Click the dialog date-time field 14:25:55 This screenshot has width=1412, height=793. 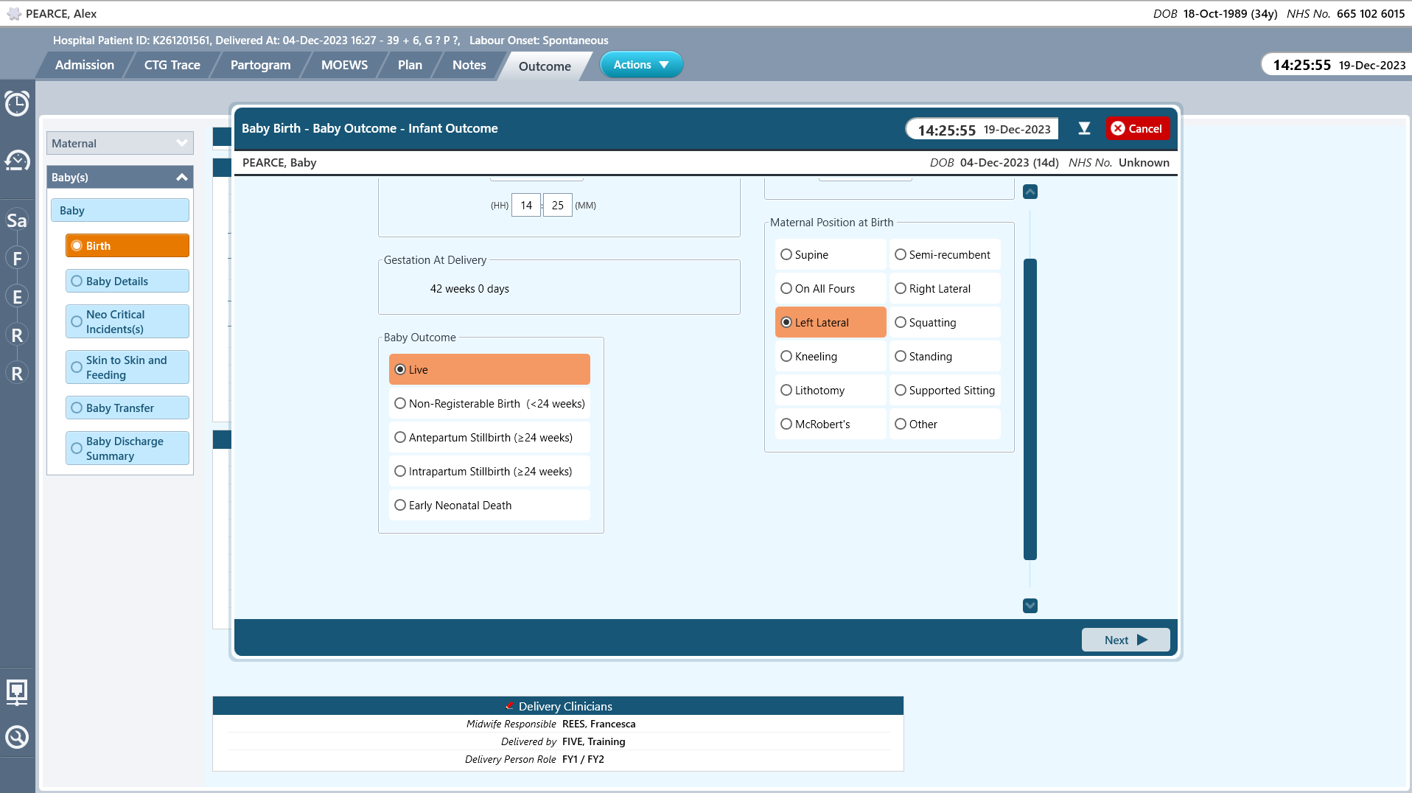(983, 129)
